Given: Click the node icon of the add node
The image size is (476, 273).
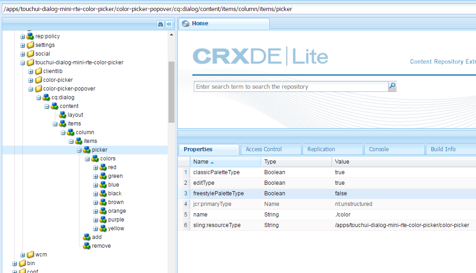Looking at the screenshot, I should click(86, 237).
